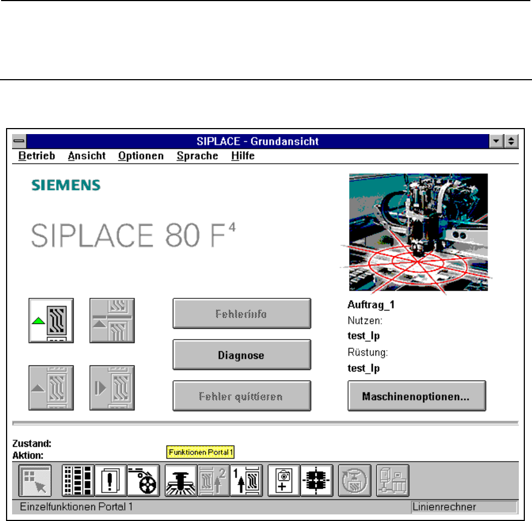Open the Betrieb menu

point(37,156)
